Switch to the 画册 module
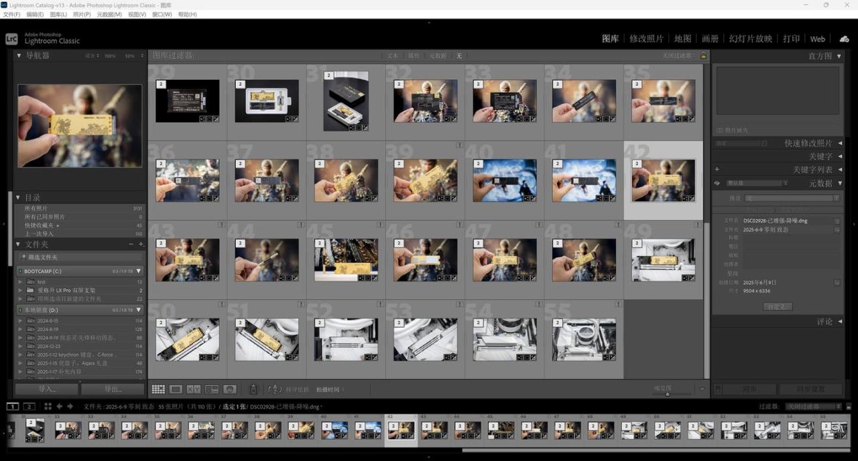 pyautogui.click(x=710, y=39)
